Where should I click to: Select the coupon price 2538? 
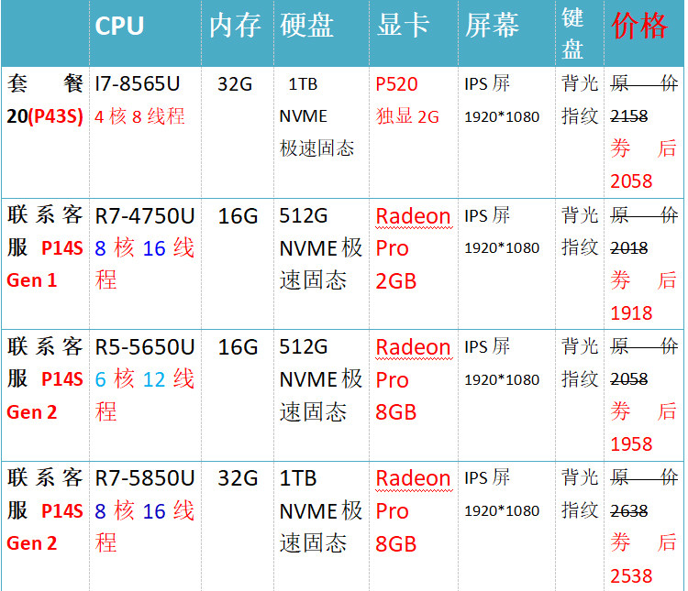point(631,576)
